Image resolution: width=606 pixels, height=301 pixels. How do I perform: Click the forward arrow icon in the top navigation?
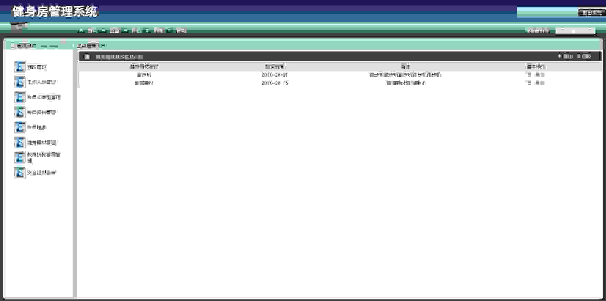coord(125,31)
